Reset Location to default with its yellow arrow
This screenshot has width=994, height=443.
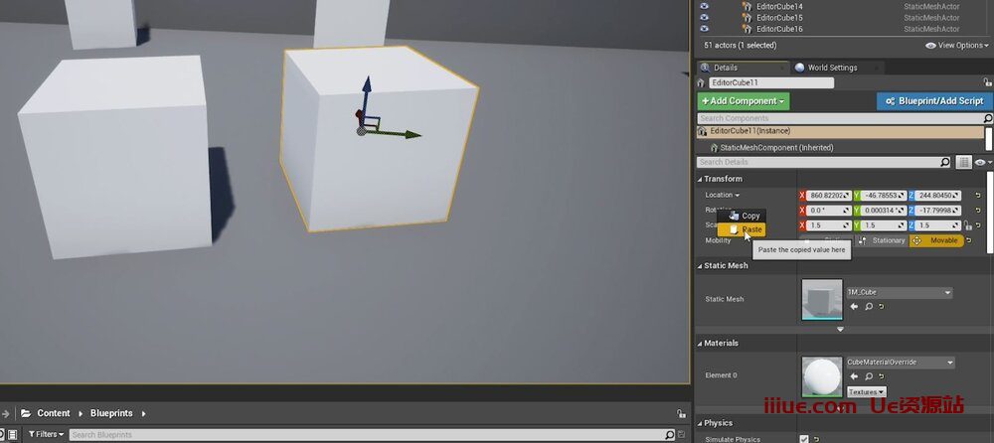(x=978, y=195)
